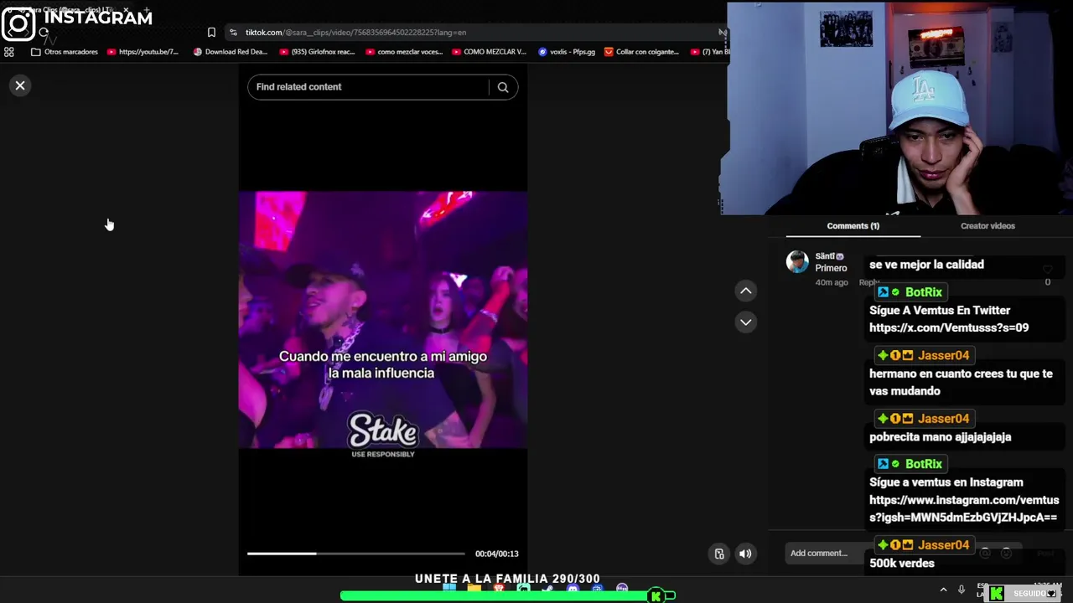Switch to the Creator videos tab
The height and width of the screenshot is (603, 1073).
pyautogui.click(x=987, y=226)
